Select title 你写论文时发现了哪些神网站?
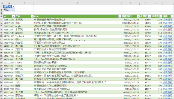Viewport: 174px width, 99px height. pos(77,26)
